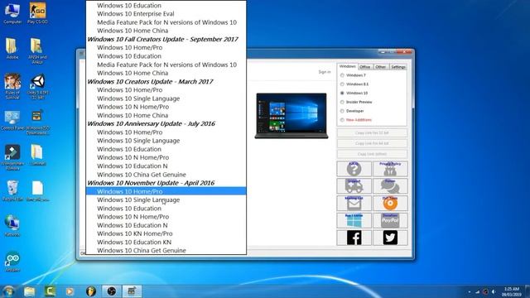
Task: Choose Home China under Creators Update March 2017
Action: pyautogui.click(x=166, y=116)
